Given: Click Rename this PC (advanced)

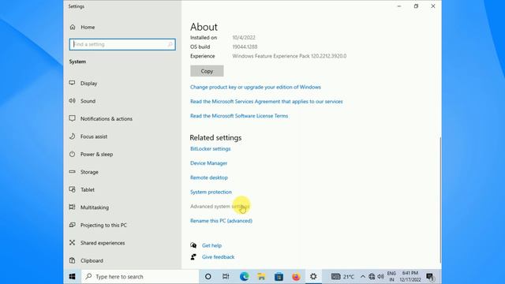Looking at the screenshot, I should click(221, 221).
